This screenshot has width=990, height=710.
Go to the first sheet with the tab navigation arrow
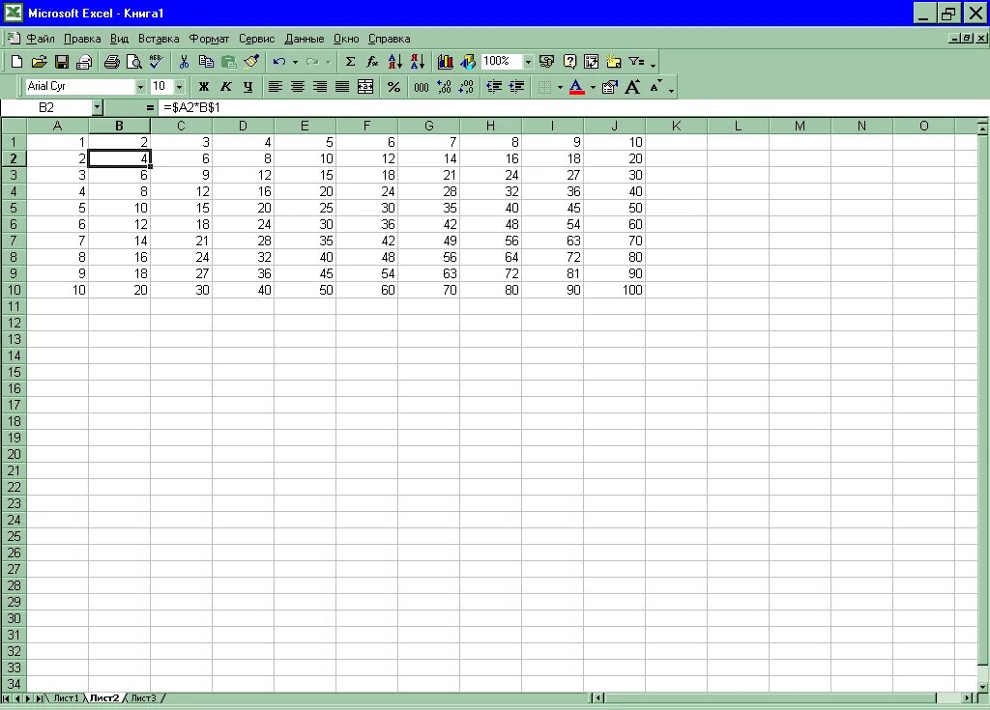tap(7, 698)
